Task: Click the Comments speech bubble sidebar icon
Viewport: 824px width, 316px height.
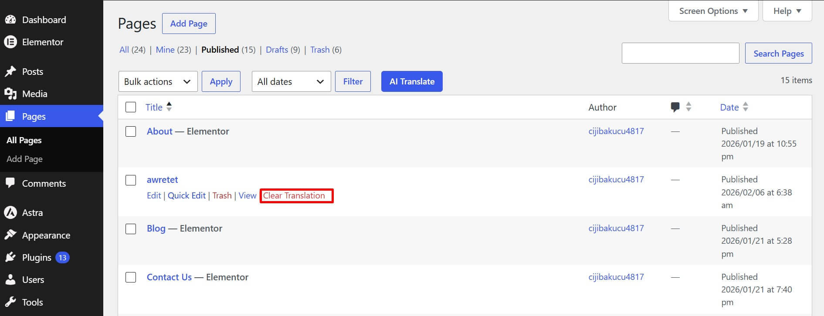Action: point(10,183)
